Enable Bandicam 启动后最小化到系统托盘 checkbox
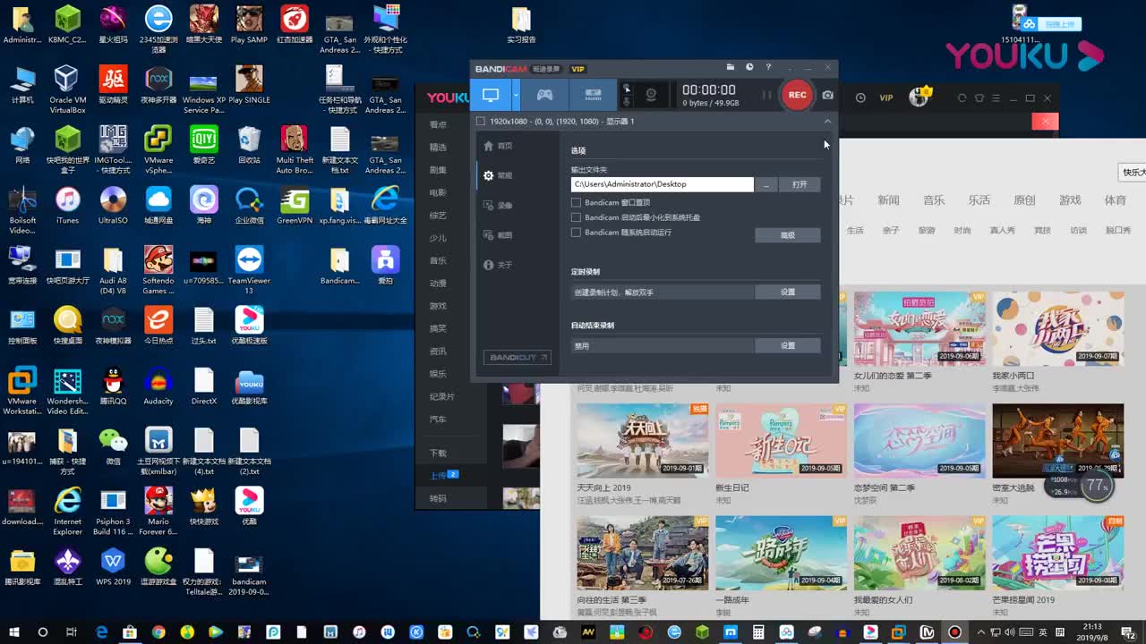 click(576, 217)
